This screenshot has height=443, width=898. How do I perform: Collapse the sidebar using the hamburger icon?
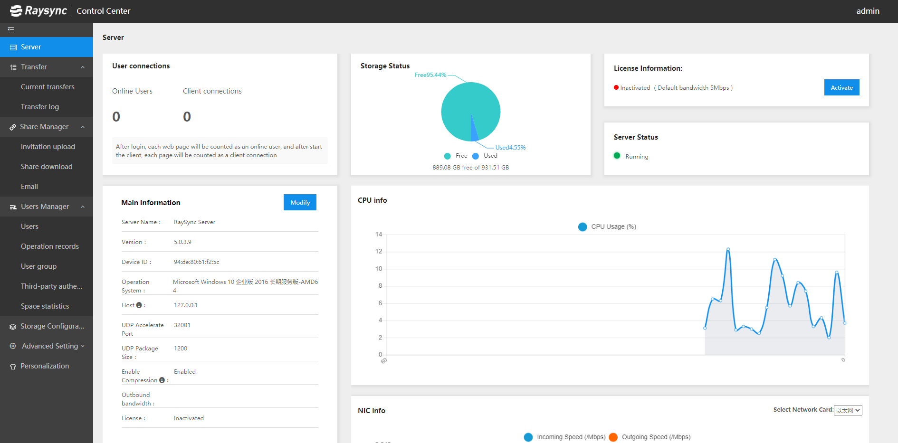(11, 29)
